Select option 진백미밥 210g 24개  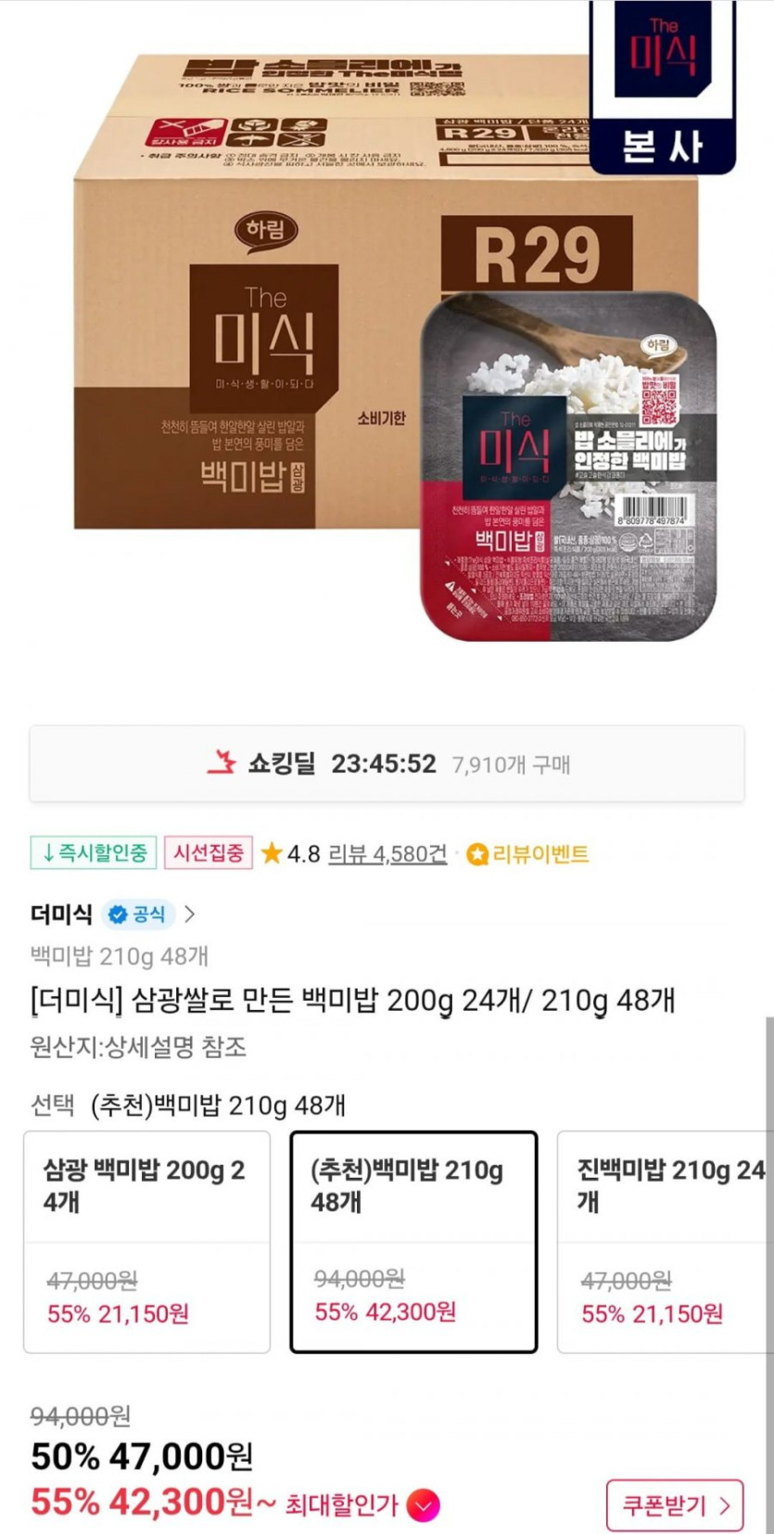(x=665, y=1242)
